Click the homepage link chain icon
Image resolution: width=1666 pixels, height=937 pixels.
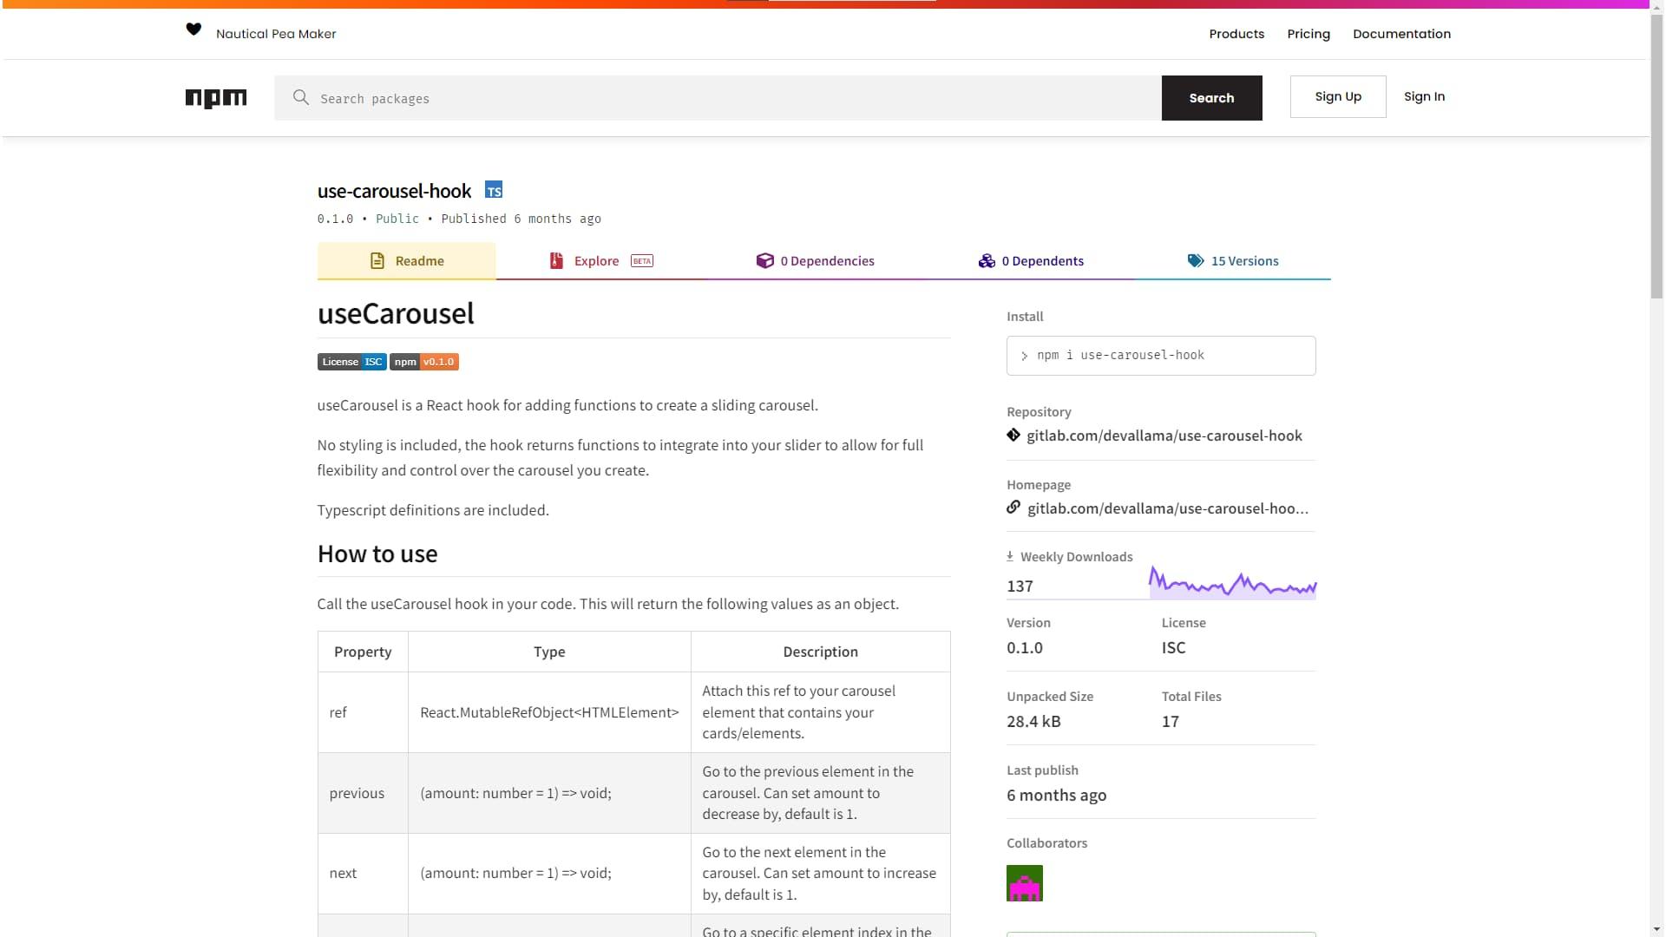coord(1013,508)
